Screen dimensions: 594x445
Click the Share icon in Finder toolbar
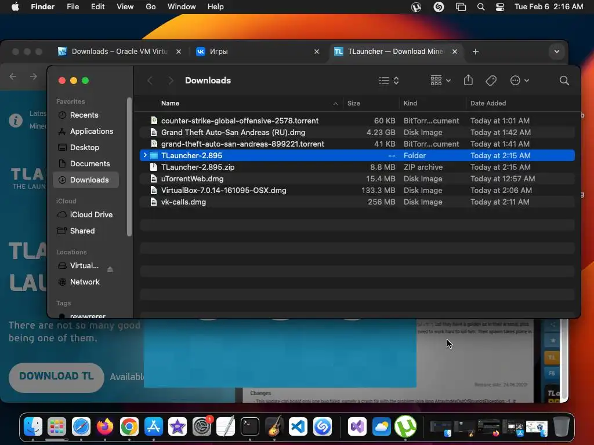(468, 80)
